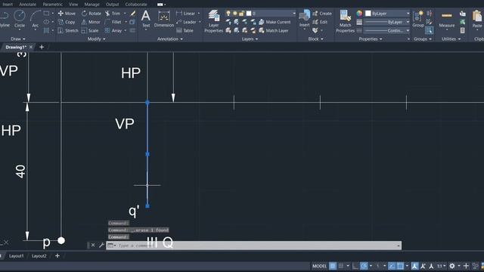Click the Move tool
This screenshot has height=272, width=484.
point(67,14)
